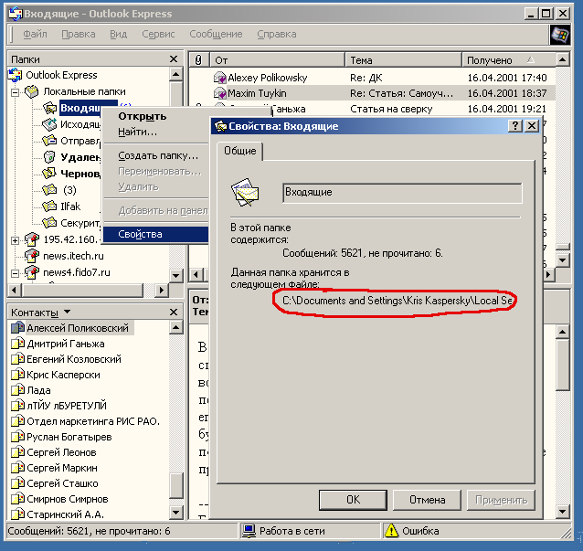Click the folder tree scroll down arrow
This screenshot has width=583, height=551.
point(175,276)
